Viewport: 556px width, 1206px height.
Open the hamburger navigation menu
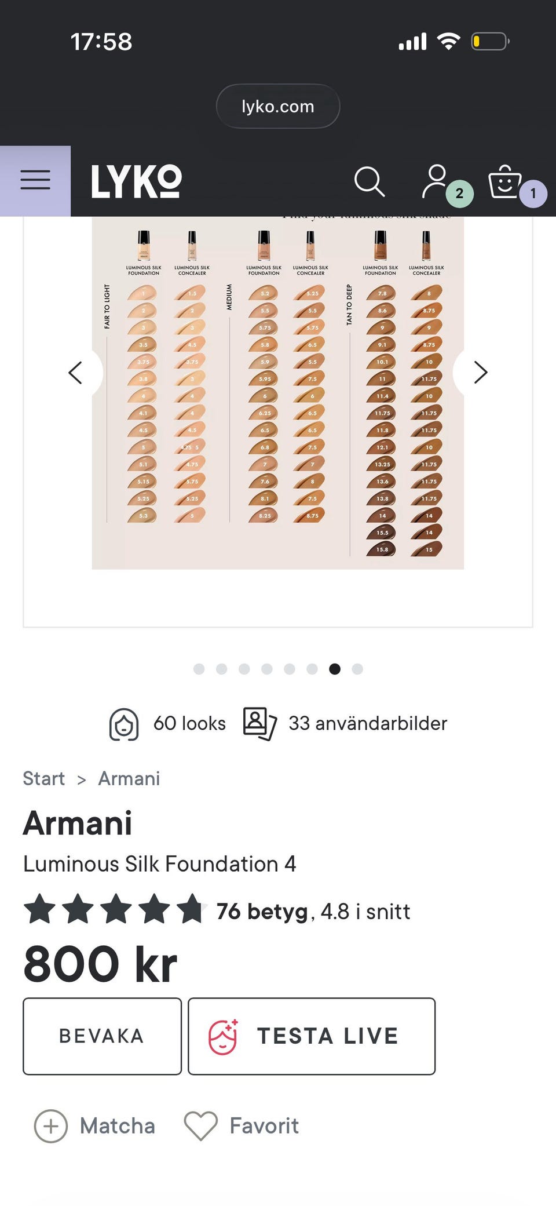point(35,180)
